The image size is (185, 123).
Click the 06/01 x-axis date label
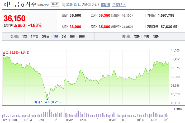82,120
